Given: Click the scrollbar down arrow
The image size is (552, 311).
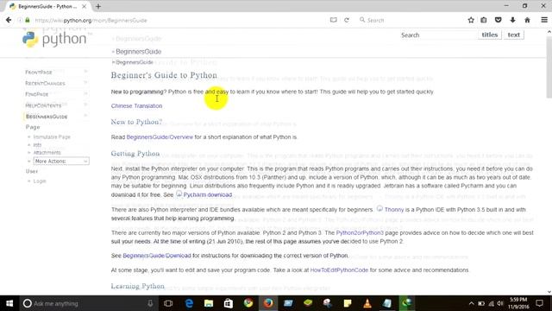Looking at the screenshot, I should (549, 292).
